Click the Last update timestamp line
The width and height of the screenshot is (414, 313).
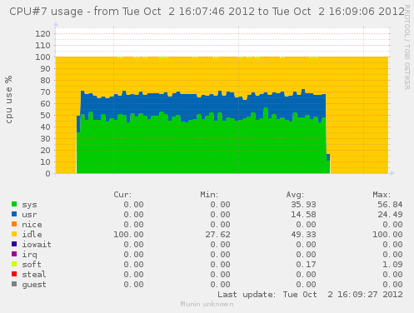[310, 295]
